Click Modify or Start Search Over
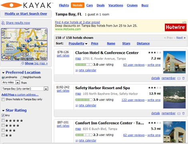 26,14
